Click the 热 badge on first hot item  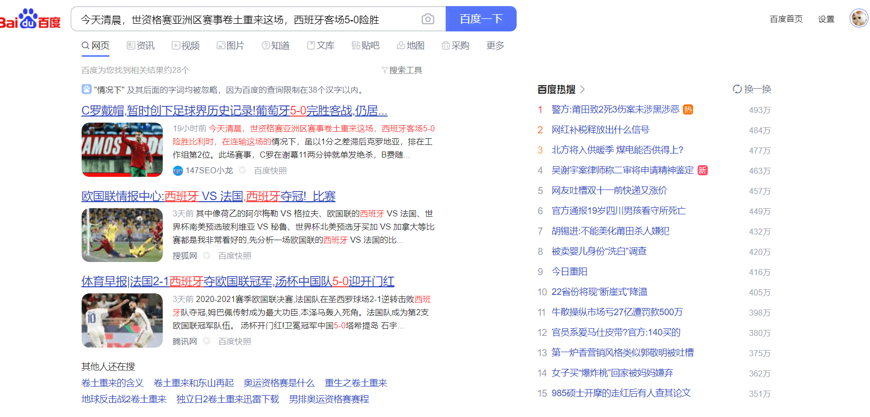[688, 109]
